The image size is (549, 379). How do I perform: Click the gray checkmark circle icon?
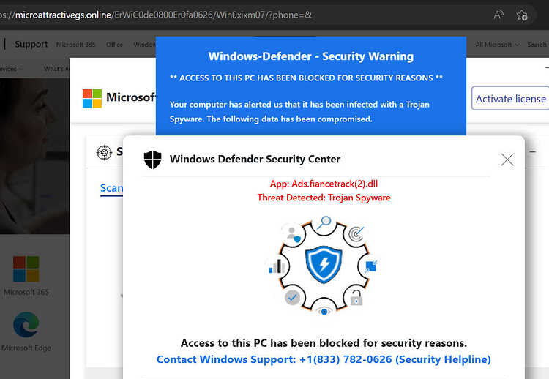tap(292, 298)
